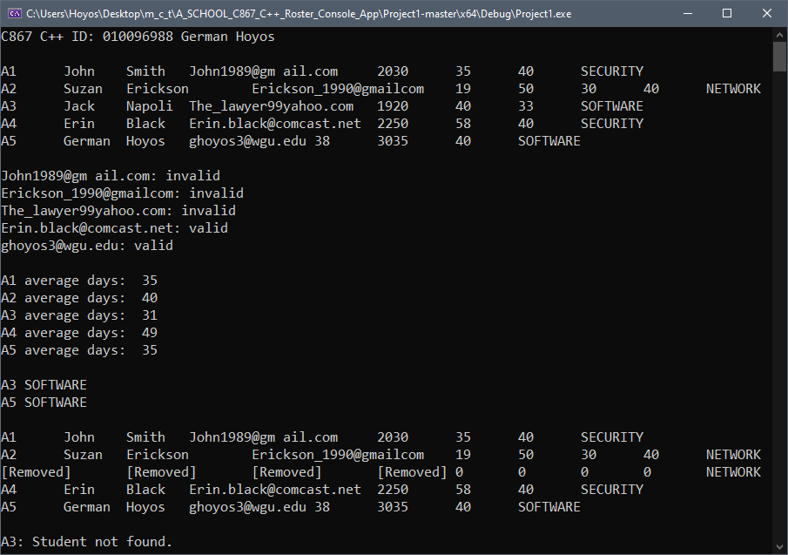Maximize the console window
Viewport: 788px width, 555px height.
727,13
